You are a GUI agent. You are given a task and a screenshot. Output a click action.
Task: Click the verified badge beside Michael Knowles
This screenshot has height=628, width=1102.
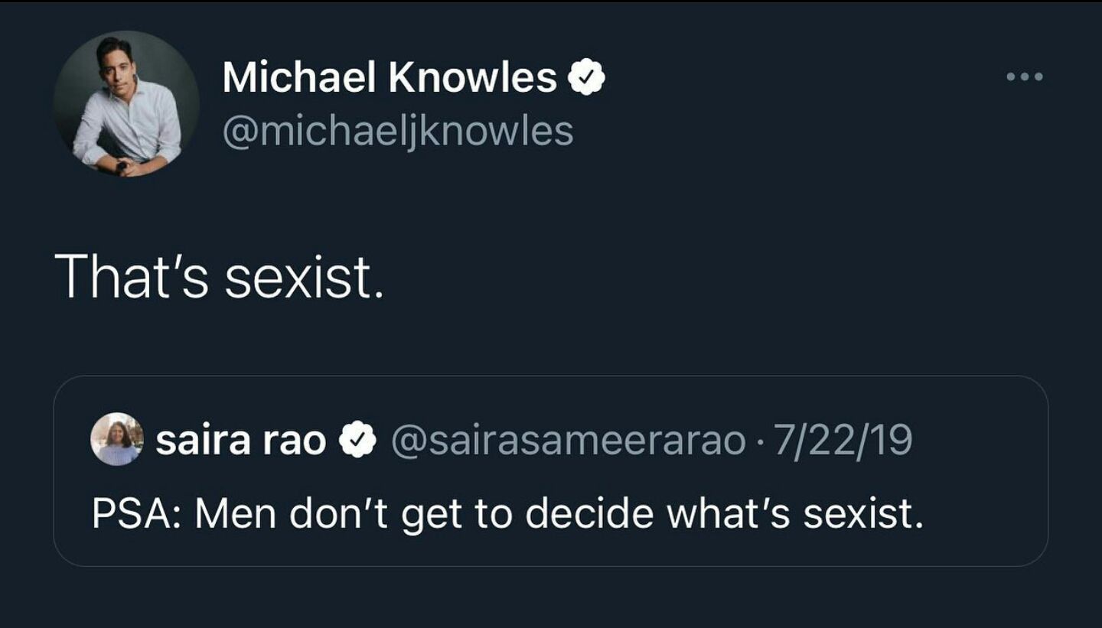(586, 78)
